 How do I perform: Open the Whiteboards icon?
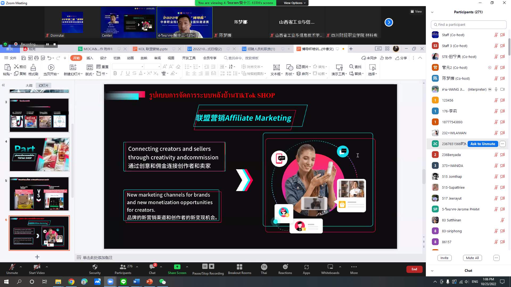(330, 267)
